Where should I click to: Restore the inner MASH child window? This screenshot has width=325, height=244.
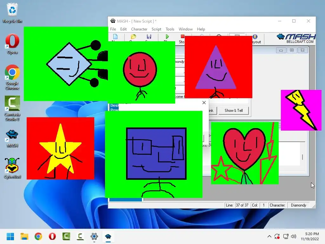click(x=292, y=50)
